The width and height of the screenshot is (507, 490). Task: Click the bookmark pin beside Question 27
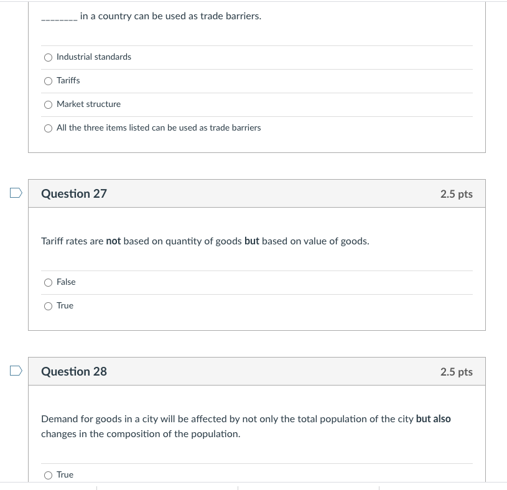[15, 193]
